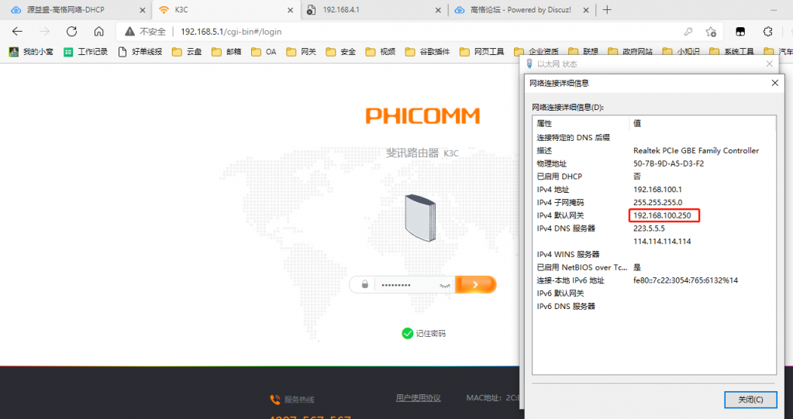Go back with the browser back arrow
The image size is (793, 419).
[17, 31]
